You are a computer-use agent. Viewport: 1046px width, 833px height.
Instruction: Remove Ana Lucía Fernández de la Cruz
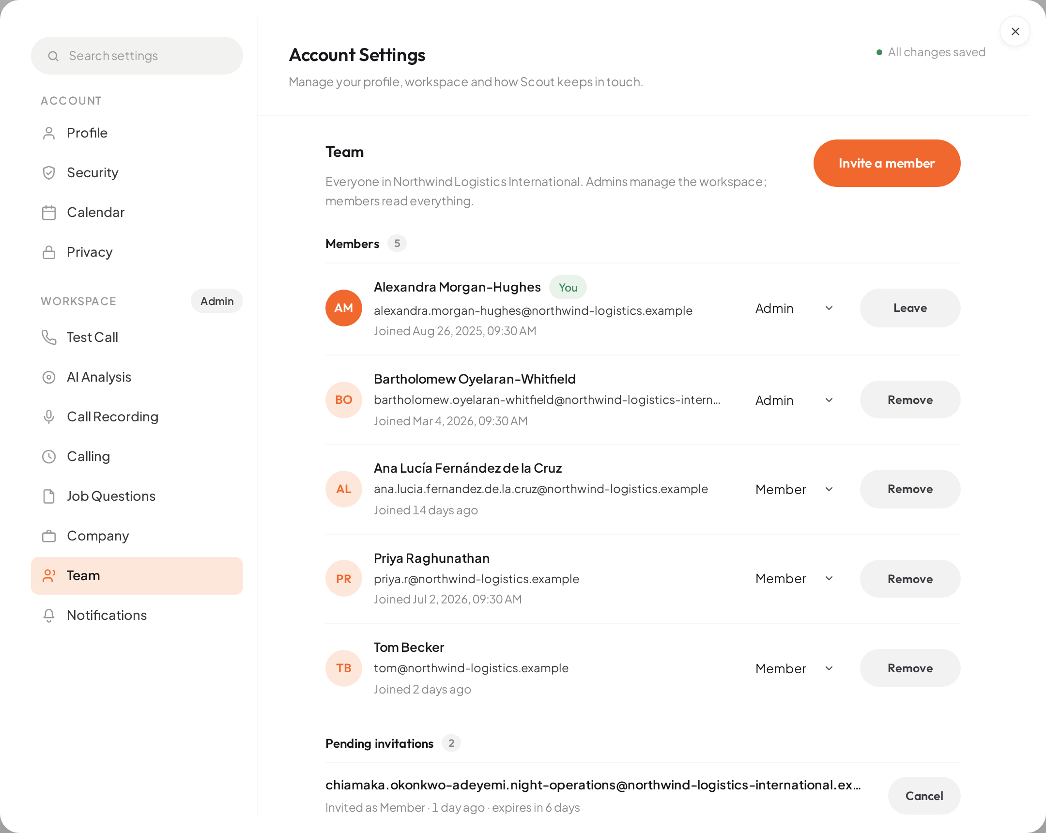909,489
